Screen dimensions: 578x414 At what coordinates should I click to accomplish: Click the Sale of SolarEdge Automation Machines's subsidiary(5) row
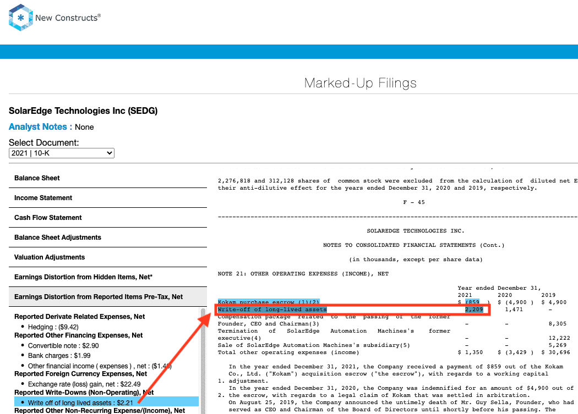pos(314,345)
